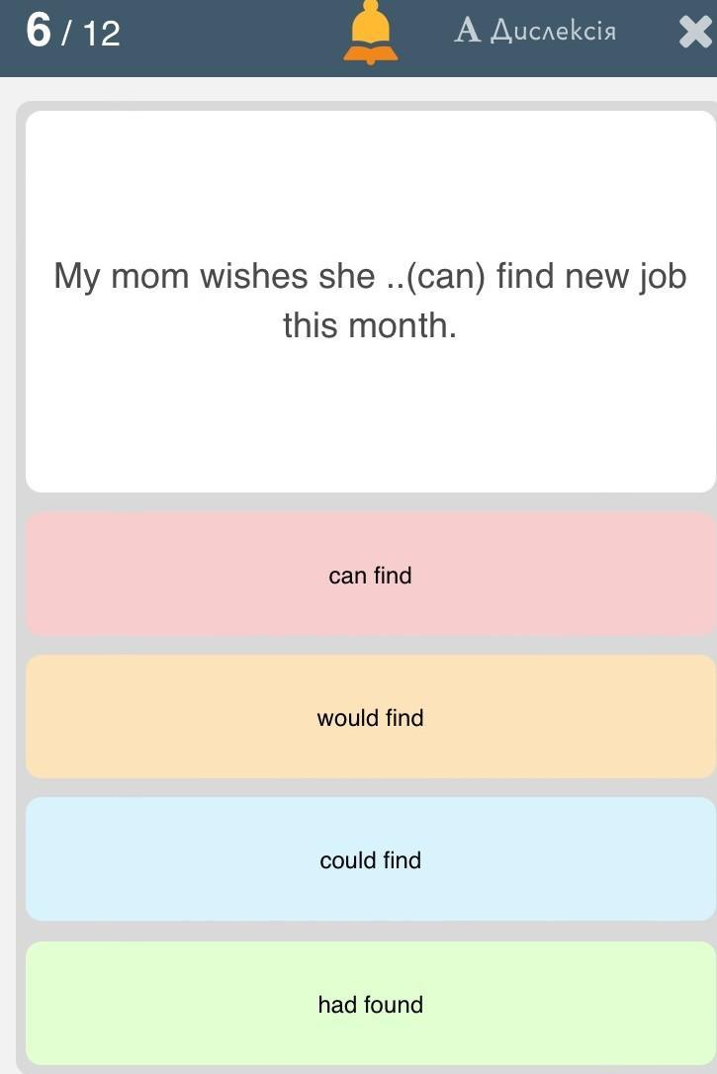Choose the "would find" answer option
Image resolution: width=717 pixels, height=1074 pixels.
pos(370,718)
